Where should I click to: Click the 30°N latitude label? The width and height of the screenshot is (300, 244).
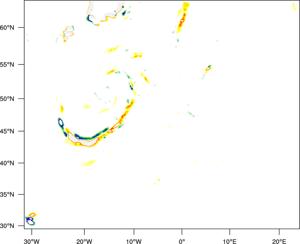pos(7,226)
